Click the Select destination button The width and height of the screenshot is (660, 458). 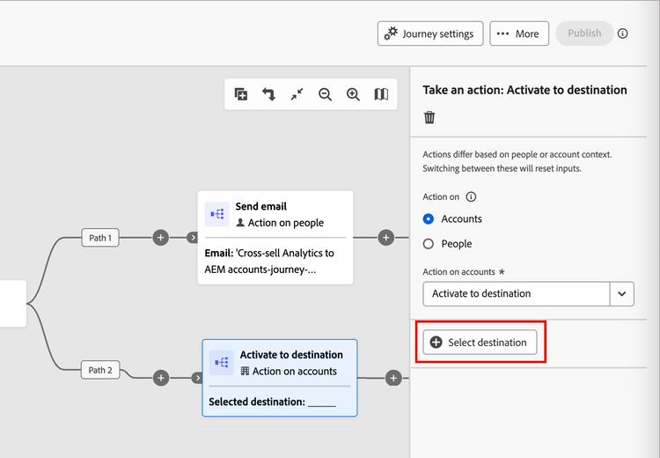coord(480,343)
